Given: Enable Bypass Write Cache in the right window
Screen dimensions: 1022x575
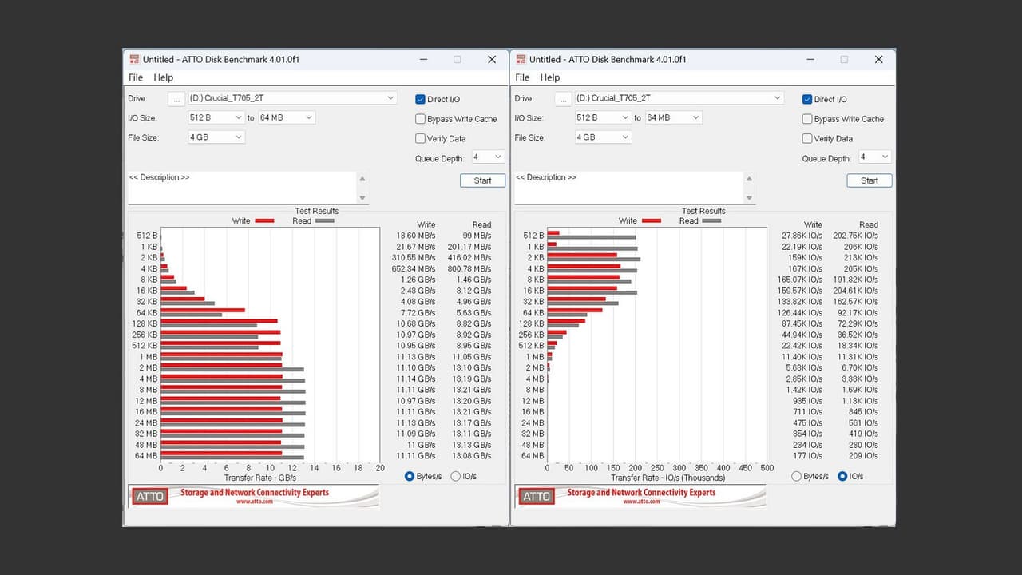Looking at the screenshot, I should [x=807, y=119].
